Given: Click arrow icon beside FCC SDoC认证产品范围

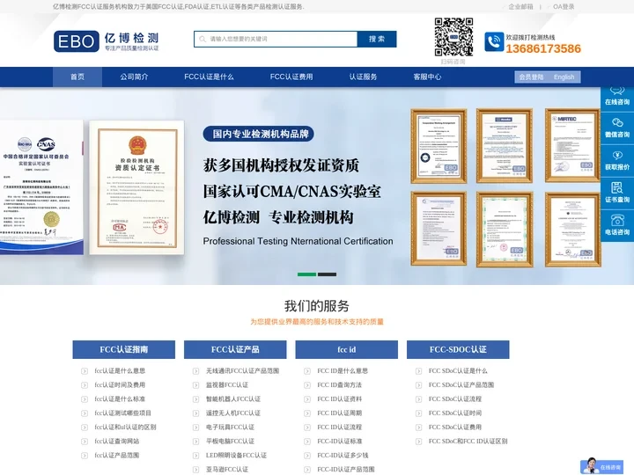Looking at the screenshot, I should 418,385.
